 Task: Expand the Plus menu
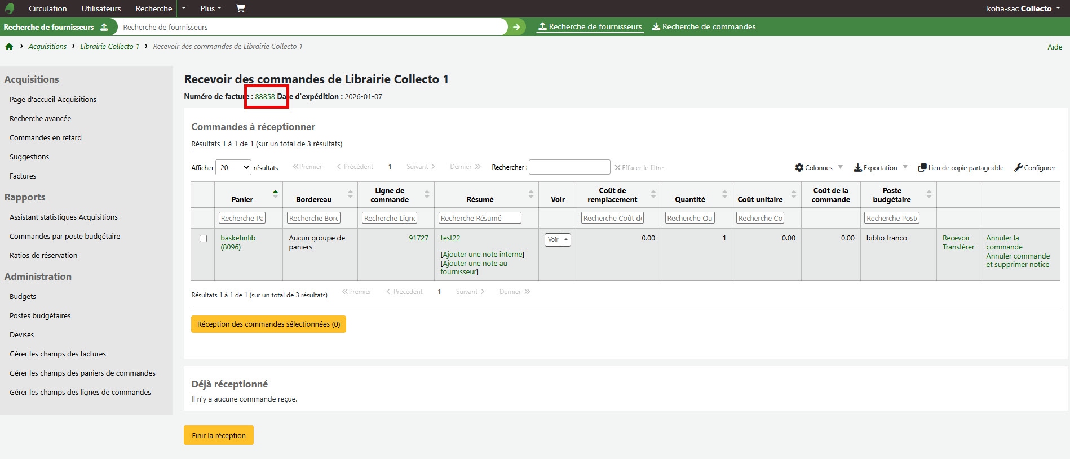pyautogui.click(x=210, y=8)
